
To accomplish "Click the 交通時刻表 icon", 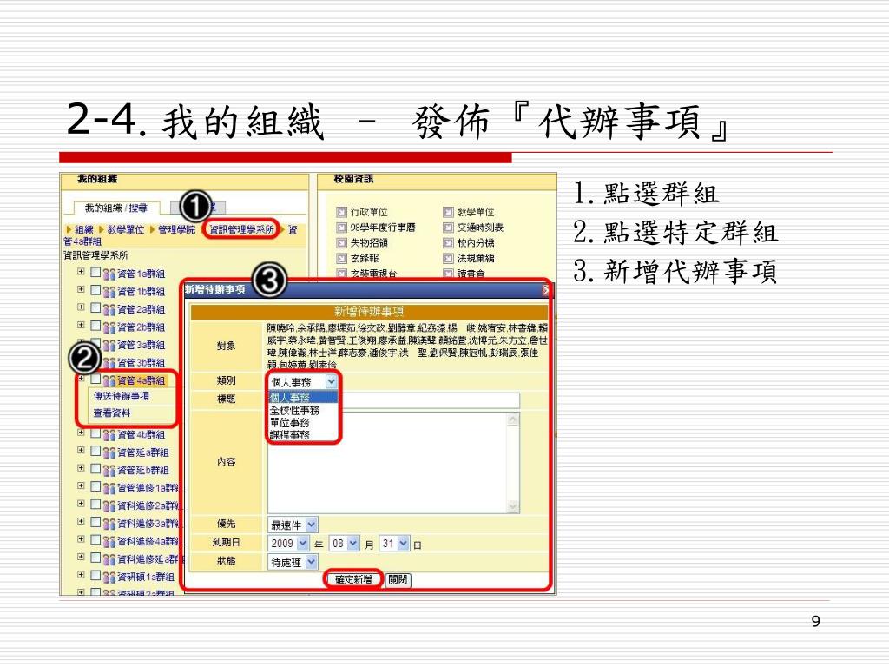I will click(449, 228).
